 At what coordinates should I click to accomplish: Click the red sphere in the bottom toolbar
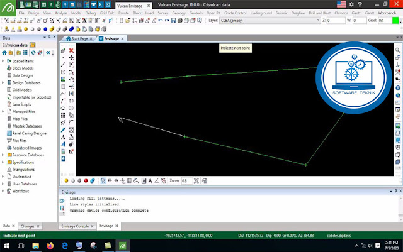86,181
